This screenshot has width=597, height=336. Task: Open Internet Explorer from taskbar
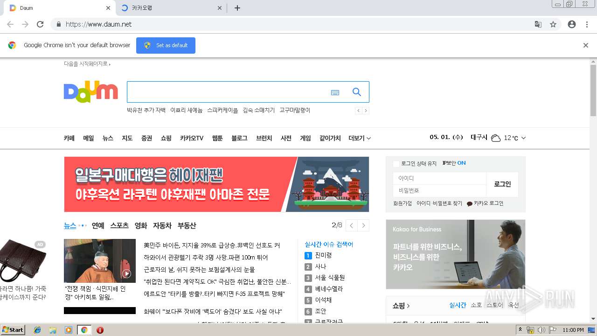[37, 330]
